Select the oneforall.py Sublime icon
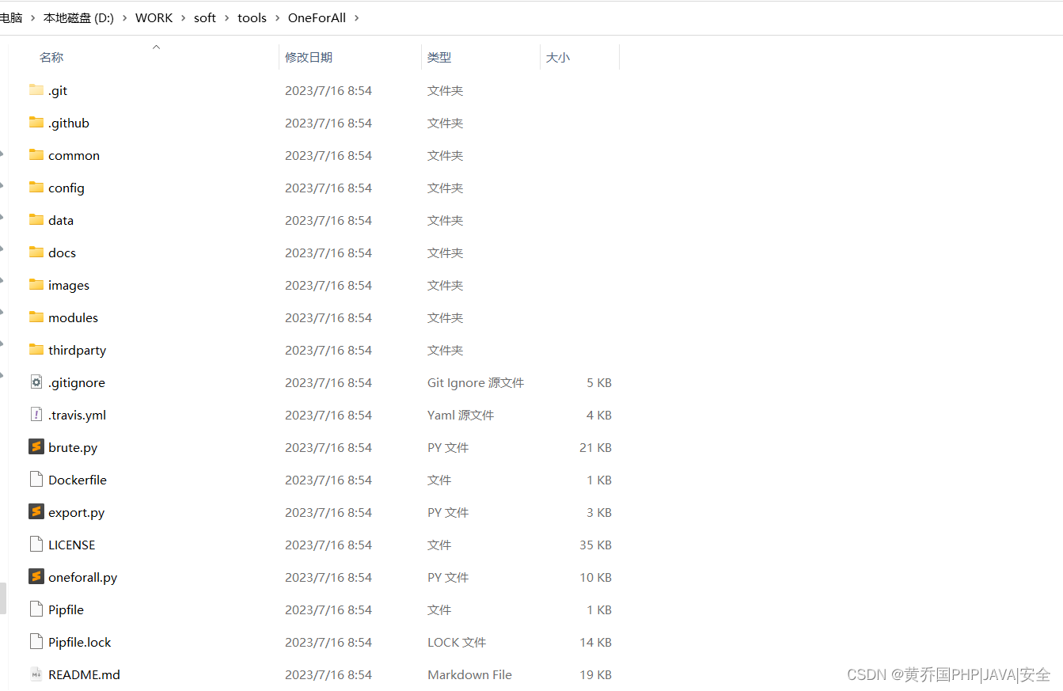Screen dimensions: 1063x691 coord(36,577)
